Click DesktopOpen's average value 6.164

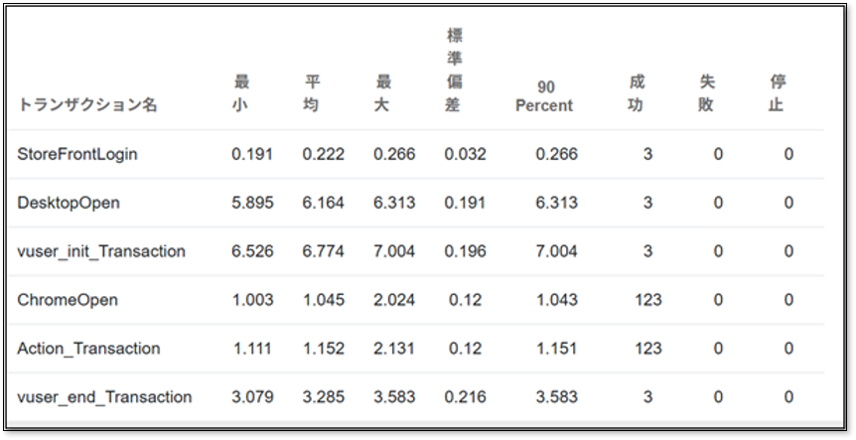point(324,203)
